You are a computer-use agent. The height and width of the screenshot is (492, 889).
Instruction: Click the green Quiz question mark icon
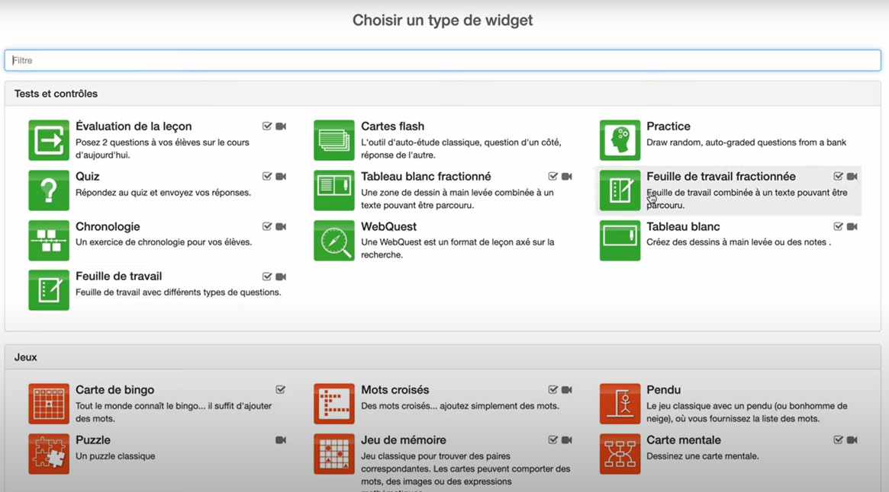[49, 190]
